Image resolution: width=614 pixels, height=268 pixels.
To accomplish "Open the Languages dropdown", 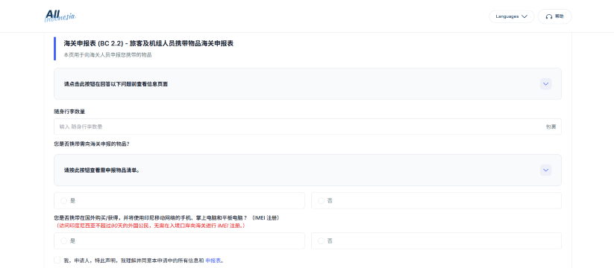I will (511, 16).
